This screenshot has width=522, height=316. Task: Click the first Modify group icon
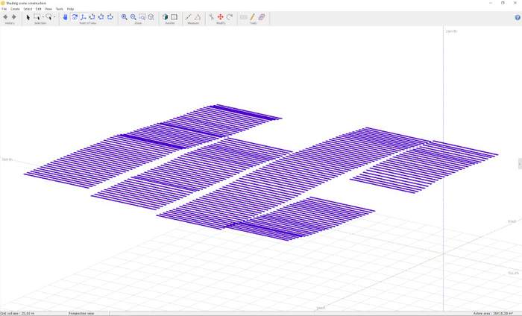(x=211, y=17)
